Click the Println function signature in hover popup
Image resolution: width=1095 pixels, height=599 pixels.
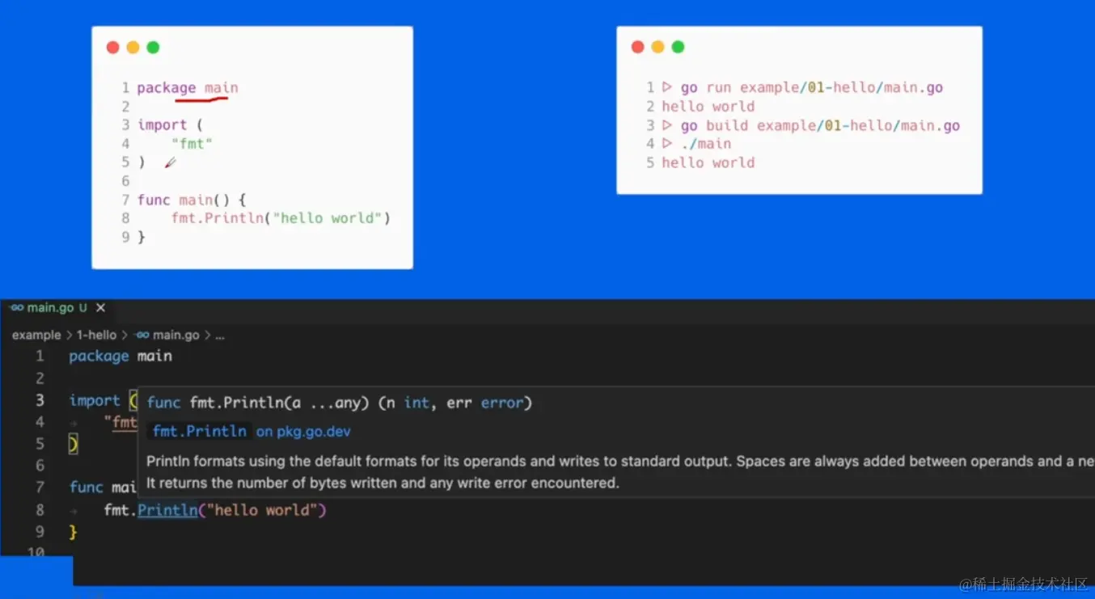point(340,403)
